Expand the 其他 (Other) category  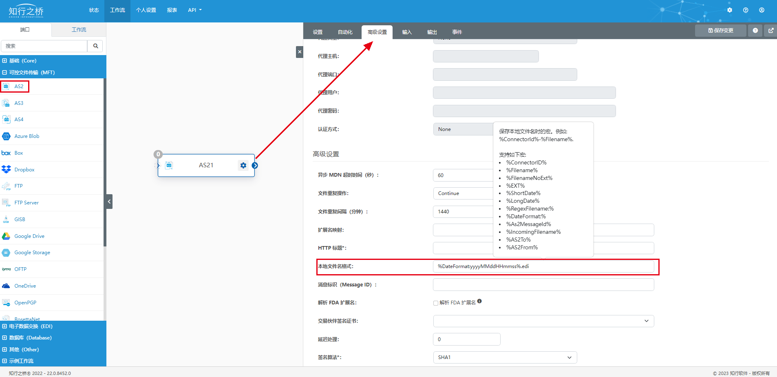pos(53,350)
